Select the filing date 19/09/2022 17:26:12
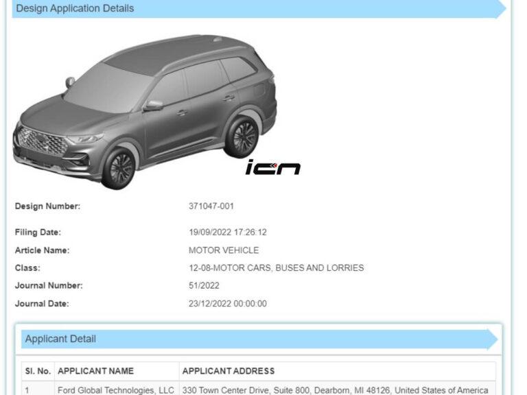 228,232
